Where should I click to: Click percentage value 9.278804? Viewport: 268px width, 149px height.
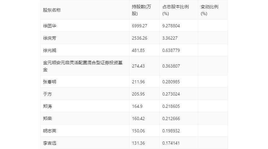coord(171,26)
